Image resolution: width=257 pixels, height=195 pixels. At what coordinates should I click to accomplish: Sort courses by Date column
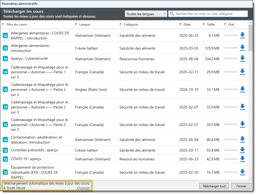187,25
